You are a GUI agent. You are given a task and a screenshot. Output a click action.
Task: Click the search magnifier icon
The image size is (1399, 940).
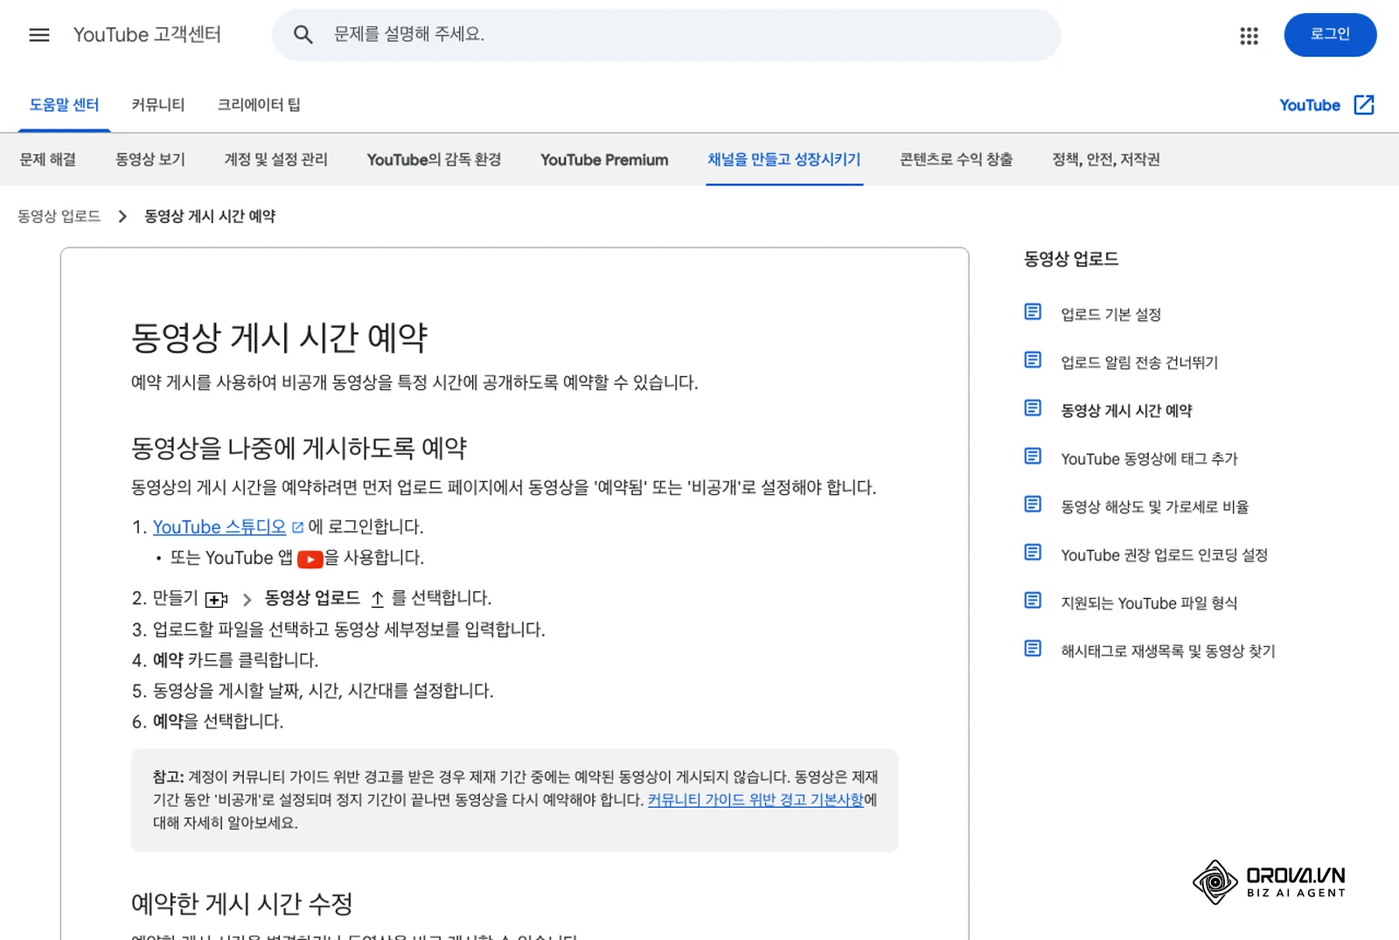tap(303, 35)
